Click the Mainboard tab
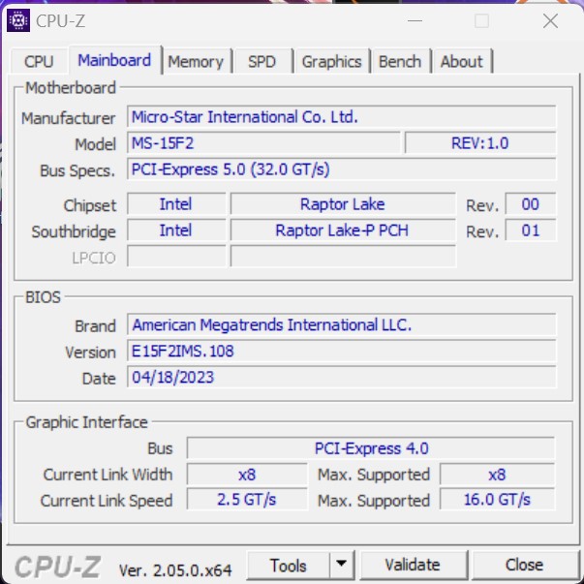This screenshot has width=584, height=584. 114,61
